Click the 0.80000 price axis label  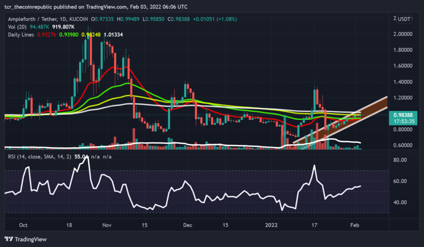[x=402, y=129]
